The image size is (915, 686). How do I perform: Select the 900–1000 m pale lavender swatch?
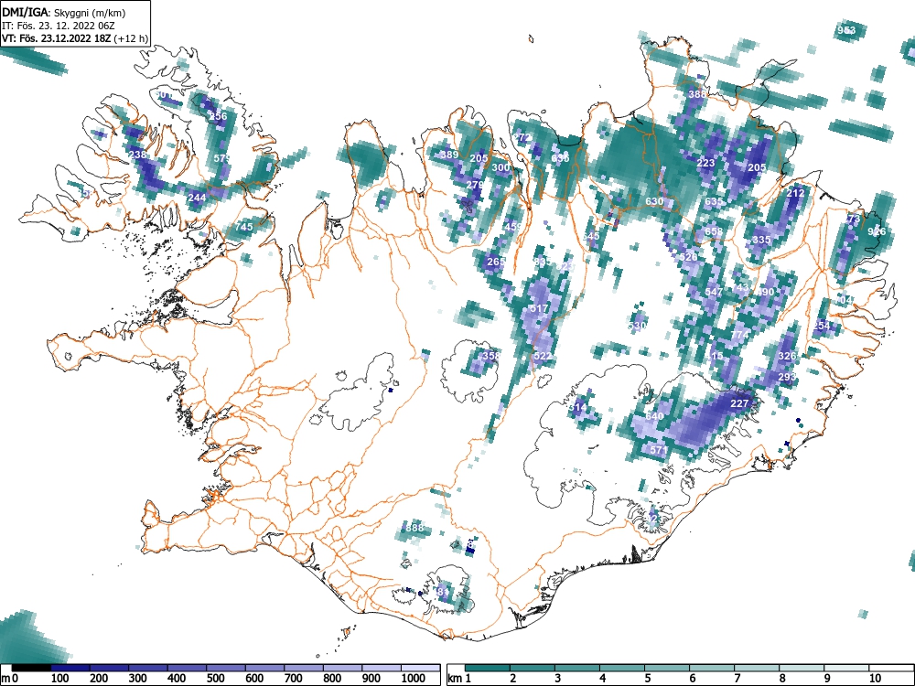(x=382, y=668)
